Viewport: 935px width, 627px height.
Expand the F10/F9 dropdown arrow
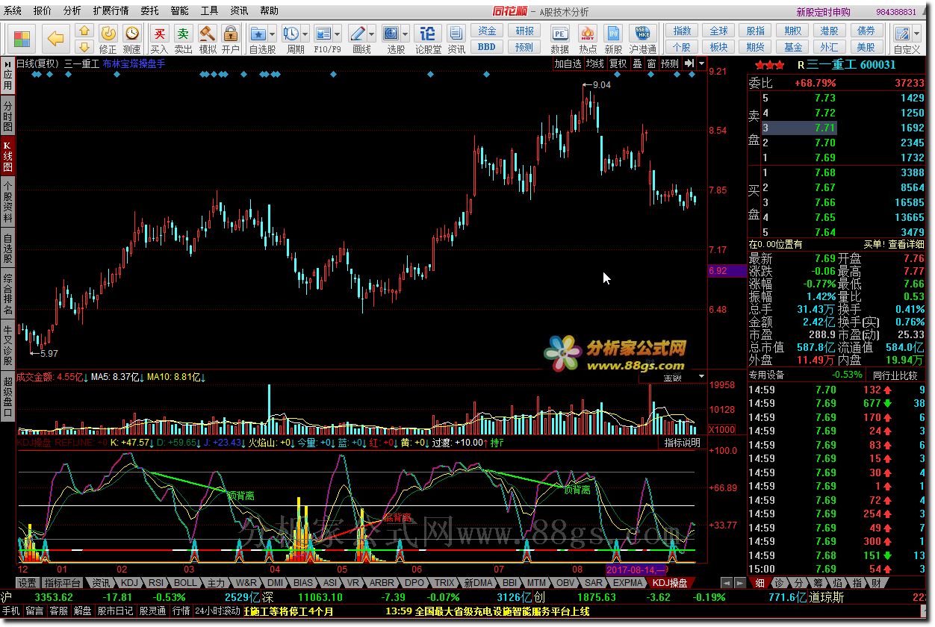point(338,34)
